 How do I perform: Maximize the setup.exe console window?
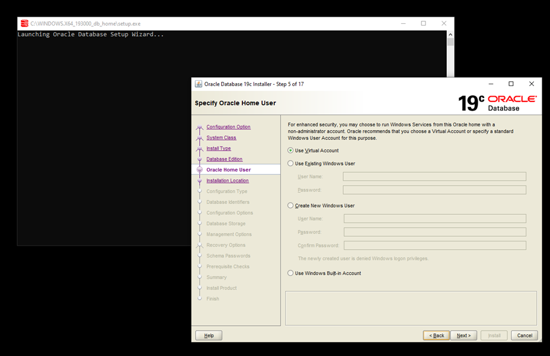[423, 24]
